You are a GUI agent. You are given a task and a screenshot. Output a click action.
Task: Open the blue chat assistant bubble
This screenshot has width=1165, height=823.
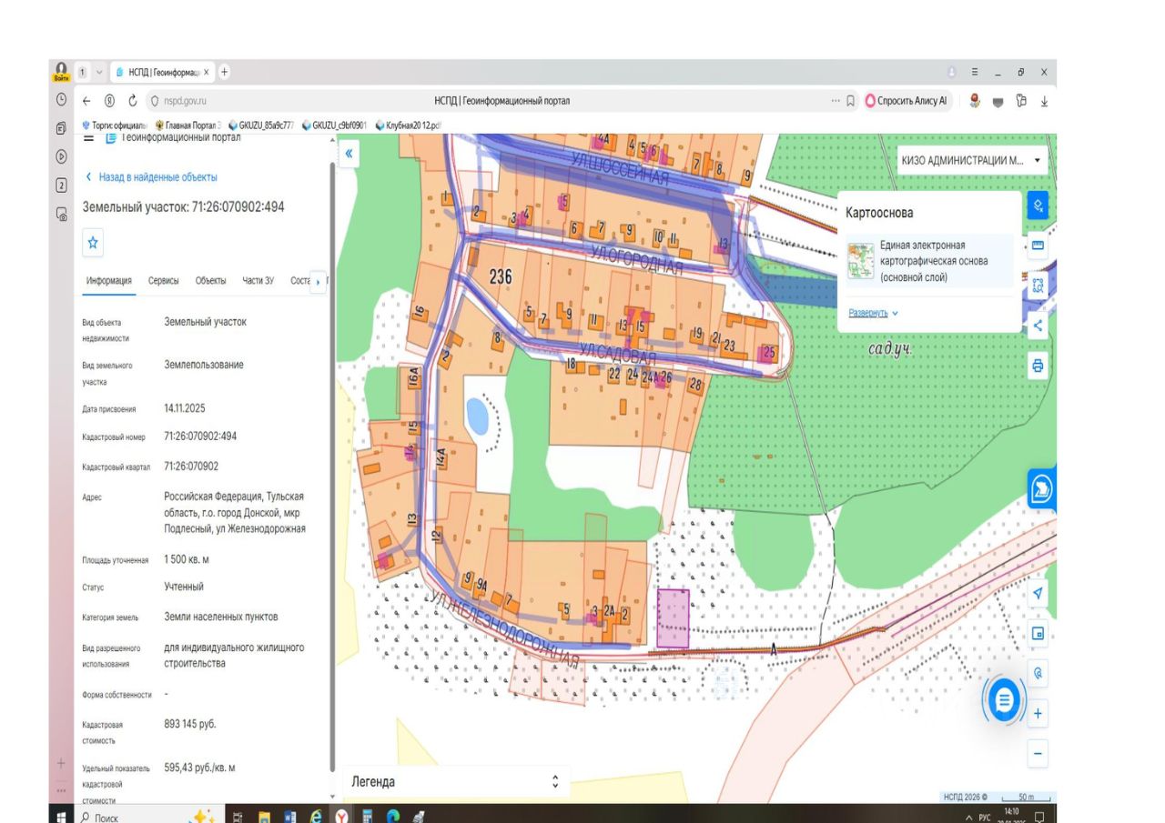click(1004, 701)
